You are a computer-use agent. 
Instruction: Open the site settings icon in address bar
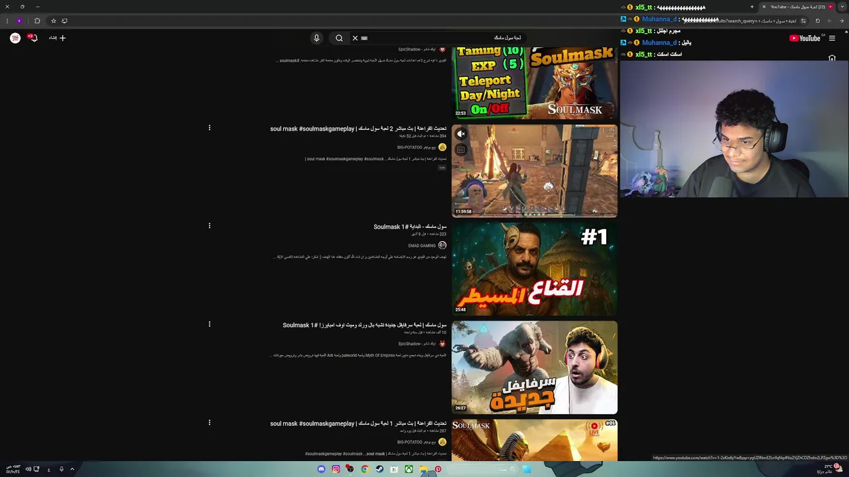(x=803, y=21)
